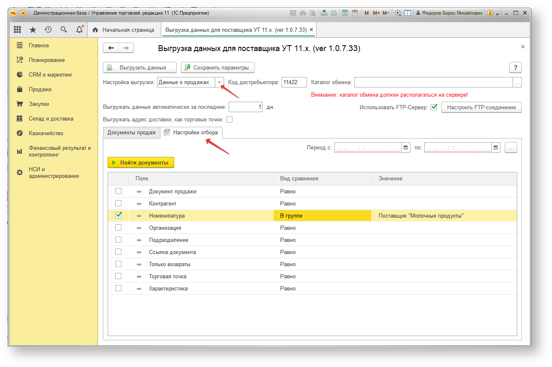552x367 pixels.
Task: Check the Контрагент filter checkbox
Action: point(119,203)
